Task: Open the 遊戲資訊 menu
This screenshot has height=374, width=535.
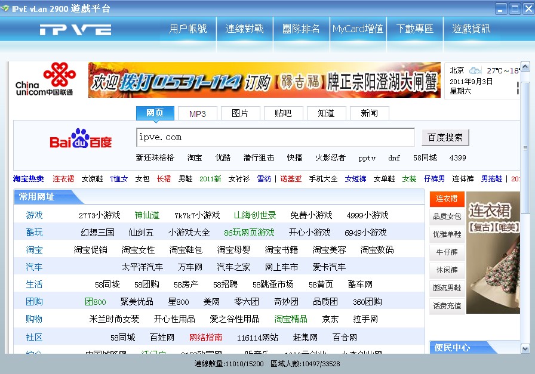Action: [471, 29]
